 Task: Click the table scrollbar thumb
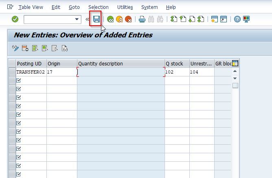[x=235, y=85]
